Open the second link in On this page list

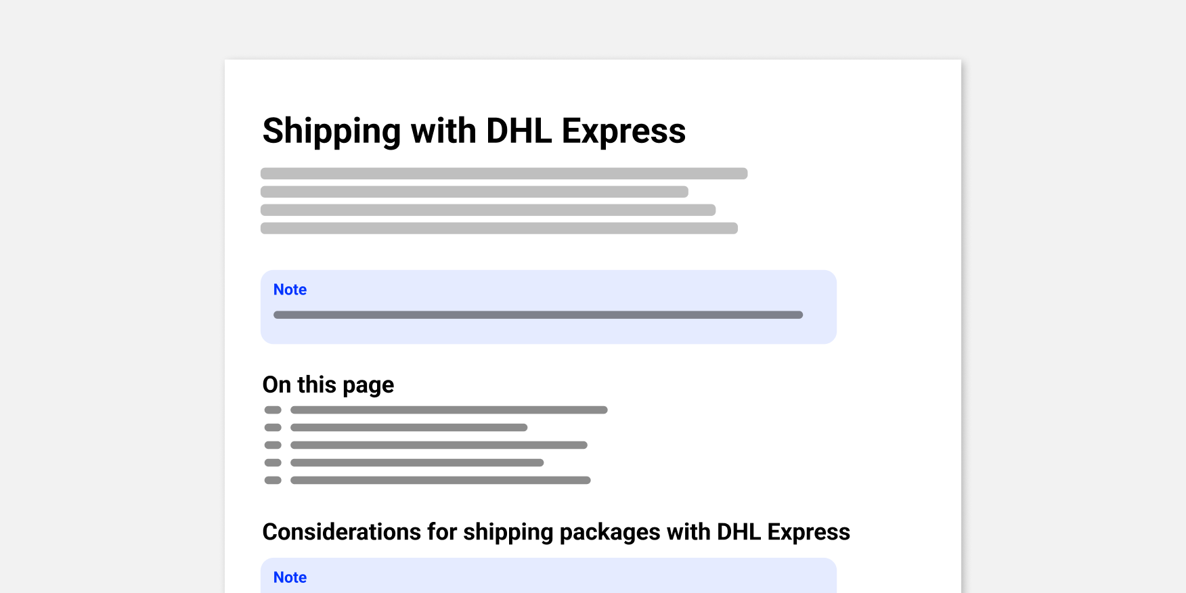[408, 427]
